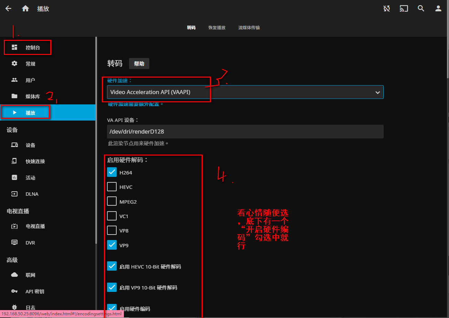
Task: Click the 用户 people icon
Action: (14, 80)
